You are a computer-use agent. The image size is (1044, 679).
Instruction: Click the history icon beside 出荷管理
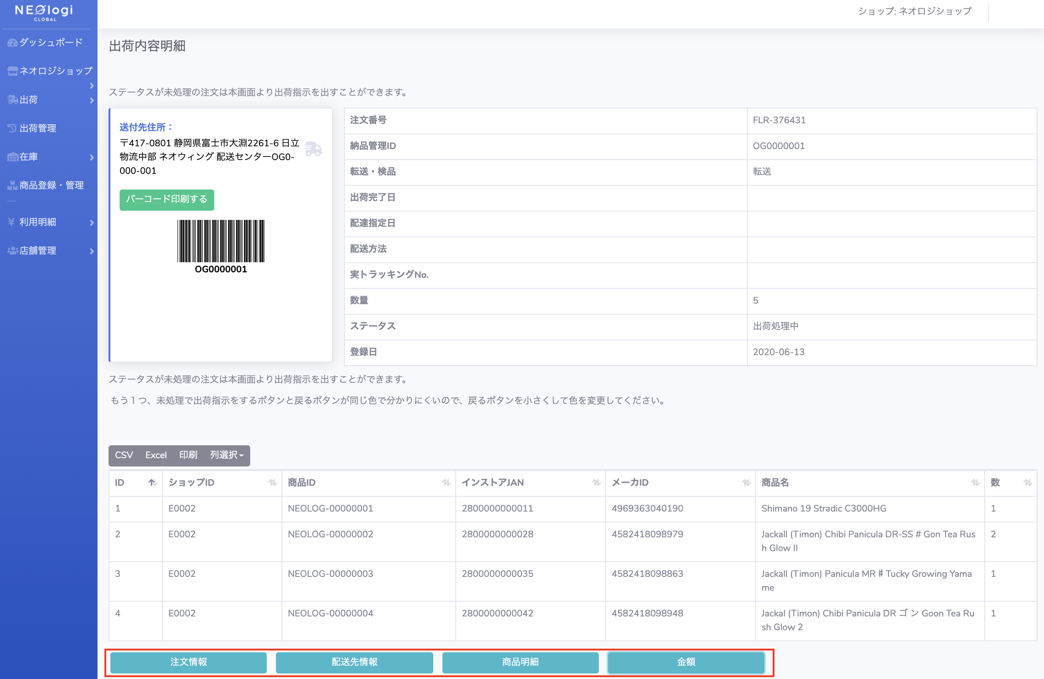[x=12, y=128]
